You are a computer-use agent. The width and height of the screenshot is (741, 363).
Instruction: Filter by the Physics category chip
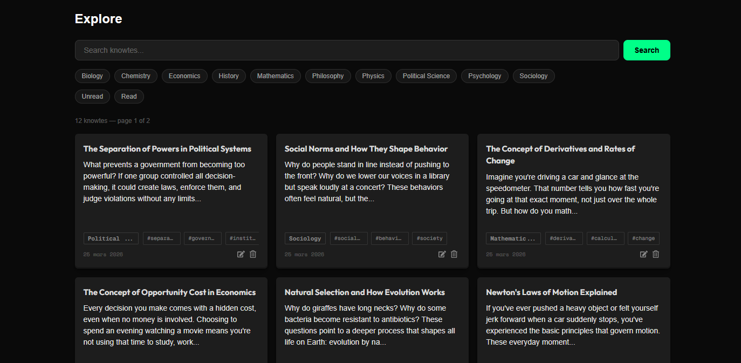click(373, 76)
